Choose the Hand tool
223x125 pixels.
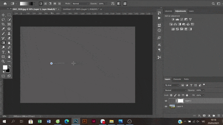click(9, 57)
